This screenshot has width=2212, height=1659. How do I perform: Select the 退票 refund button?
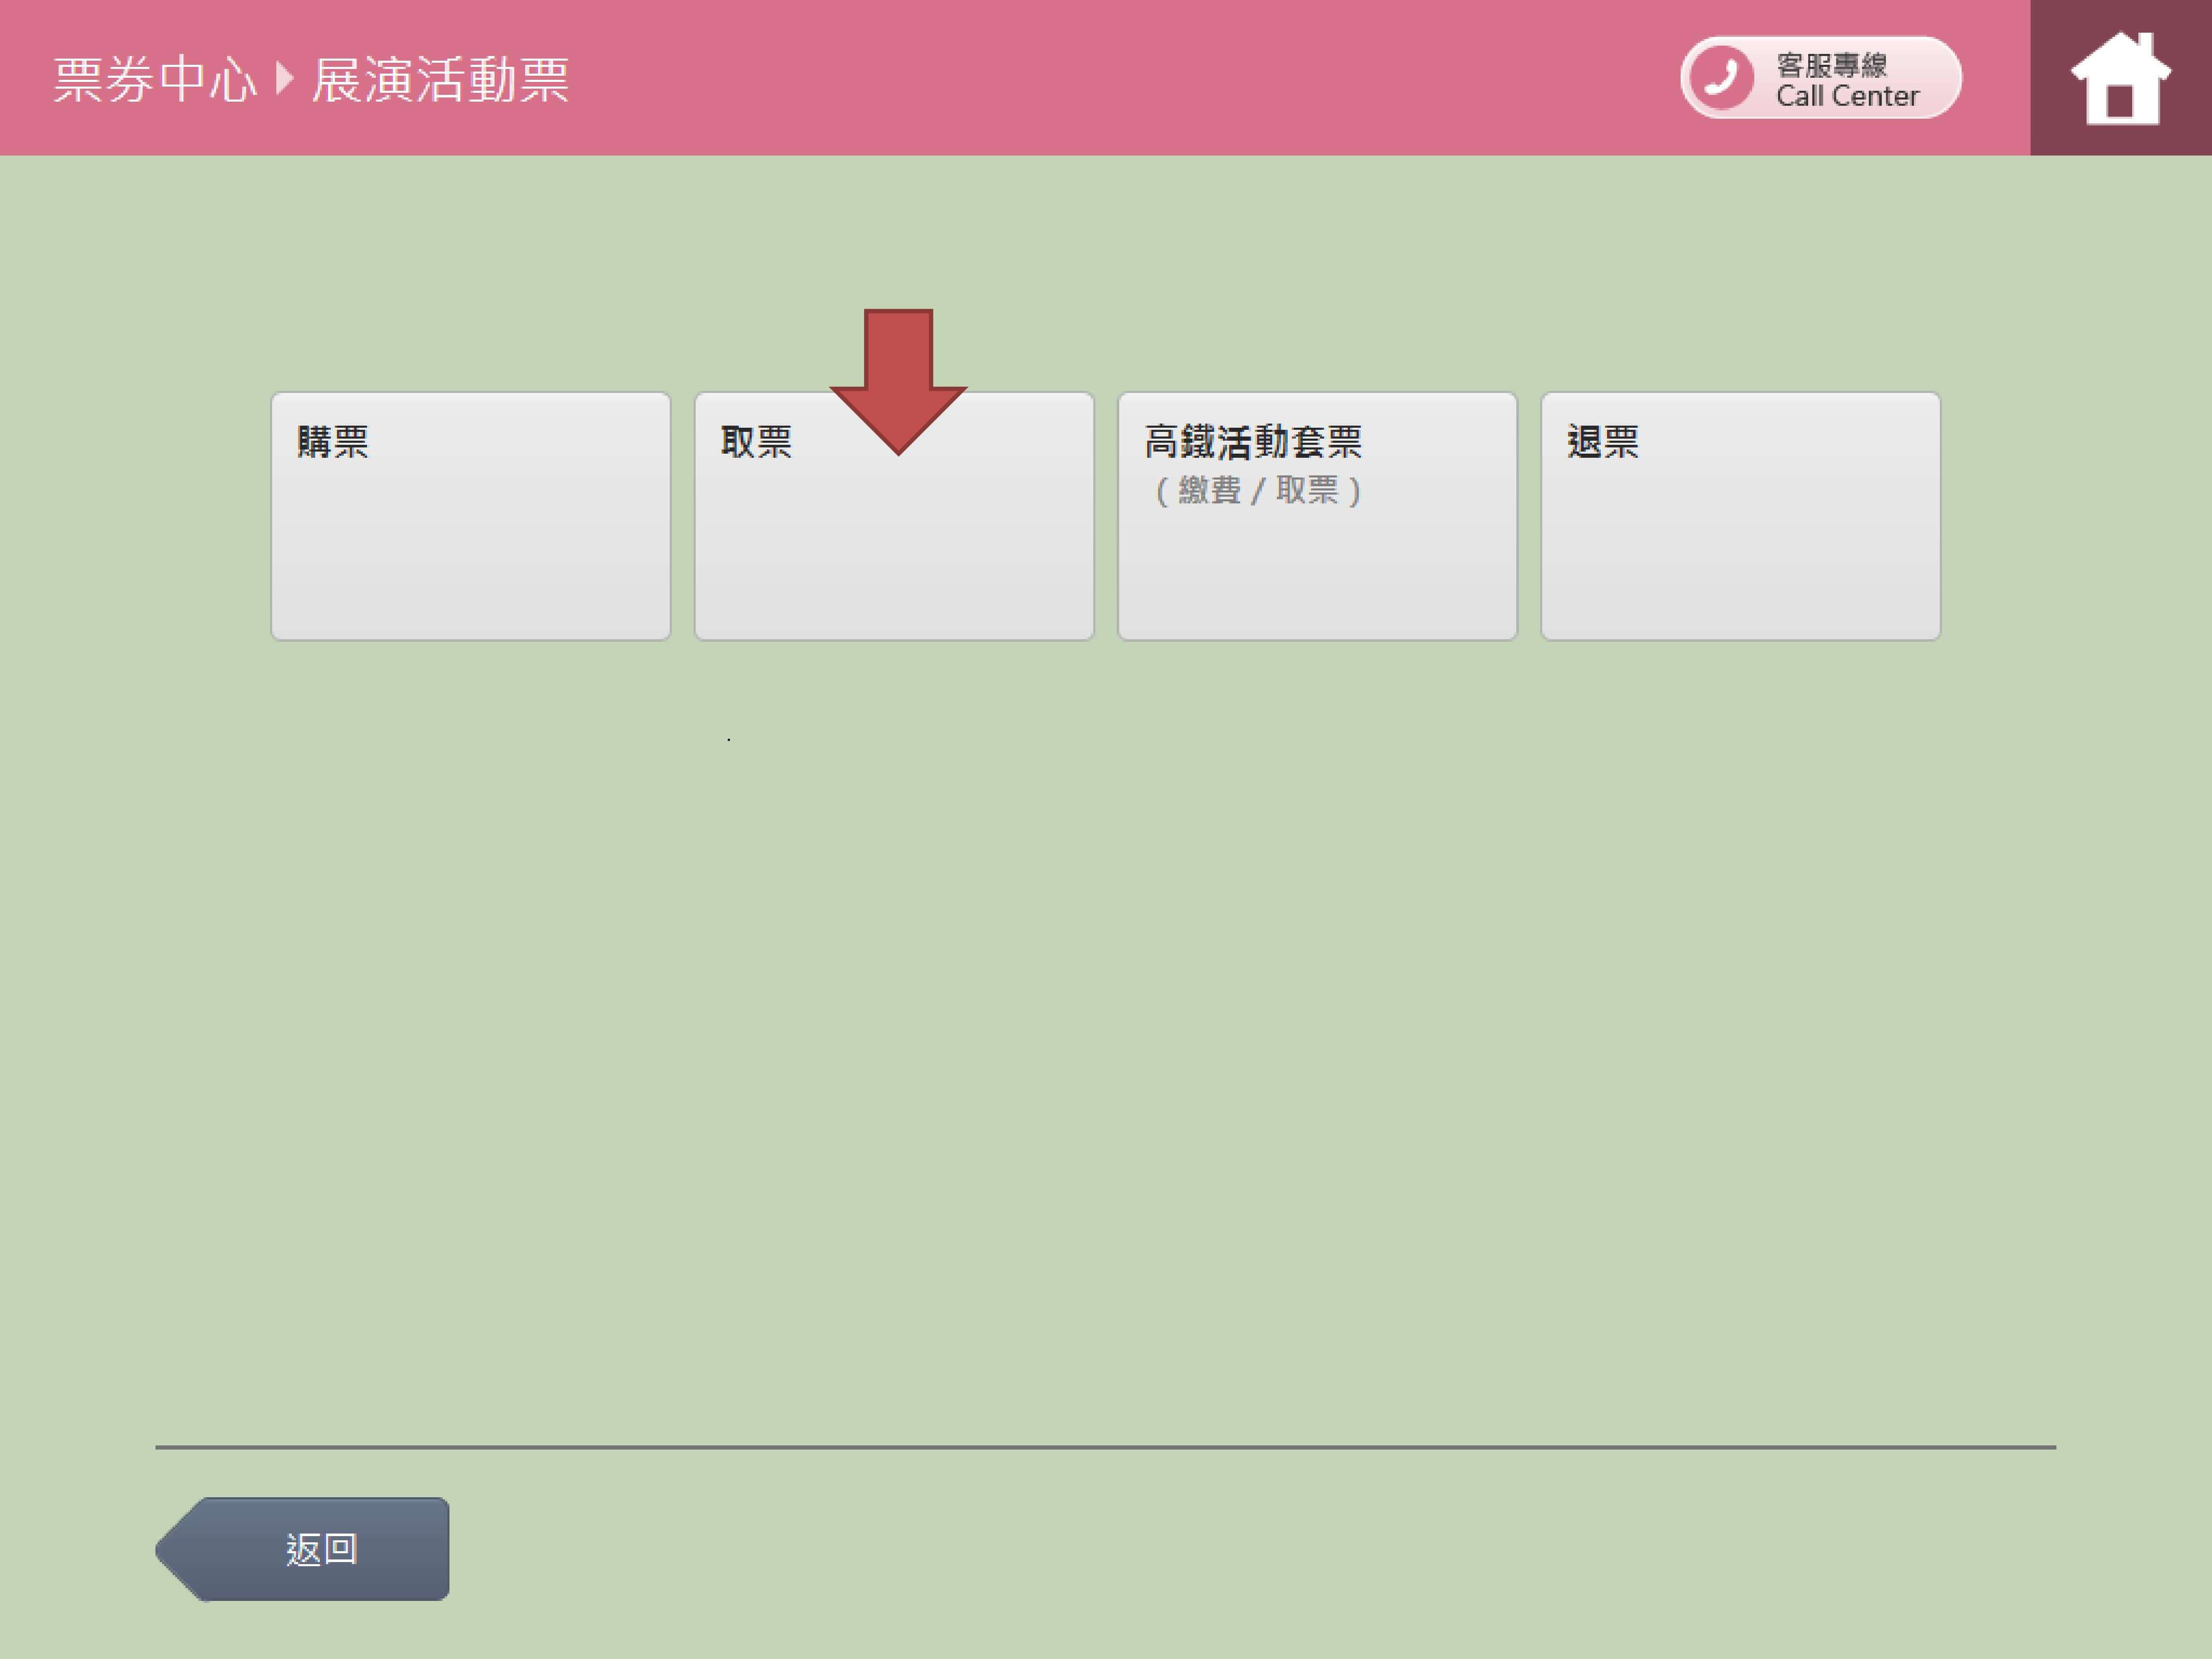1741,516
